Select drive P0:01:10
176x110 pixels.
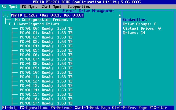tap(46, 72)
